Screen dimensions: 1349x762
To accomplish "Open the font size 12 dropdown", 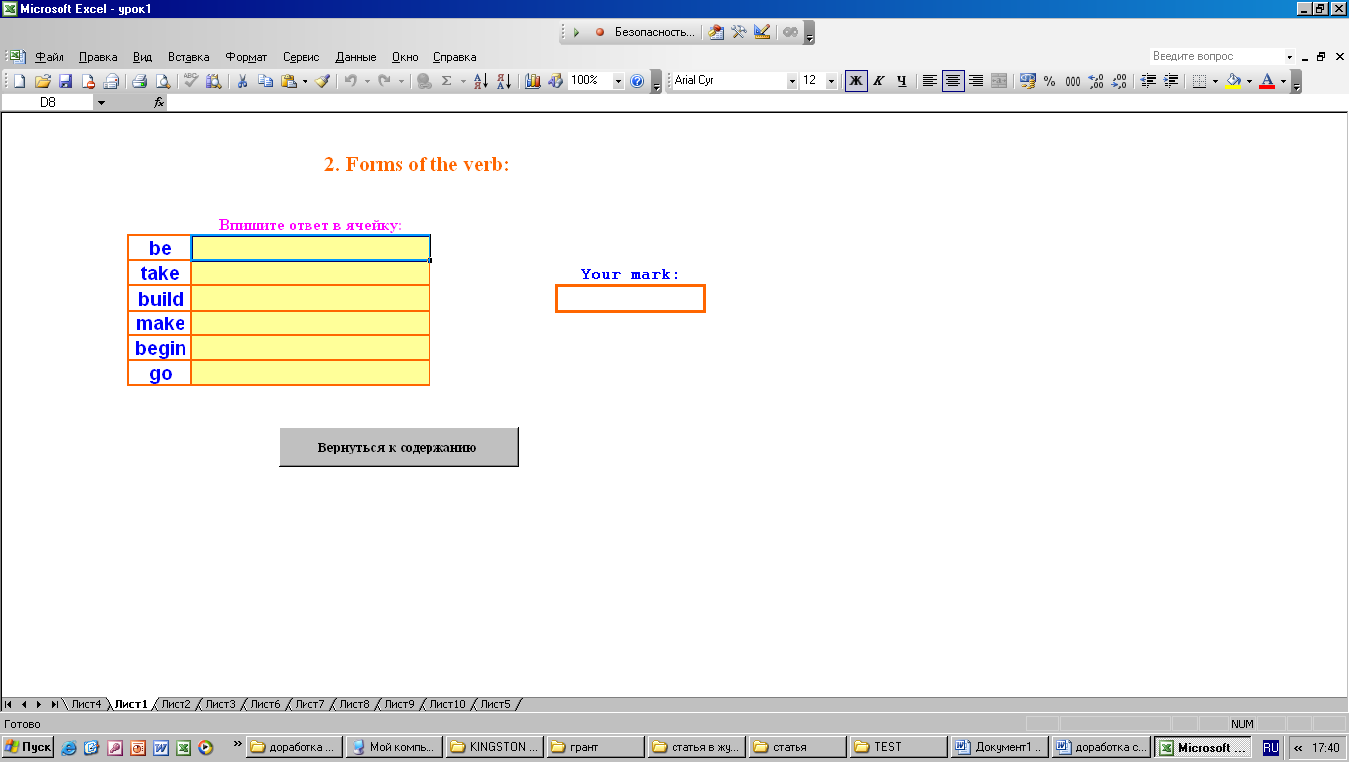I will pos(832,81).
